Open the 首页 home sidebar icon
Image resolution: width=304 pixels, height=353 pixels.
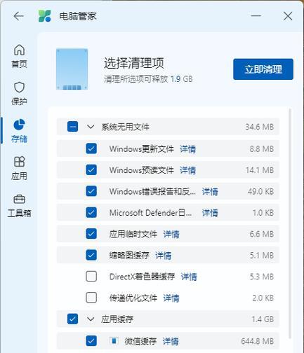19,50
